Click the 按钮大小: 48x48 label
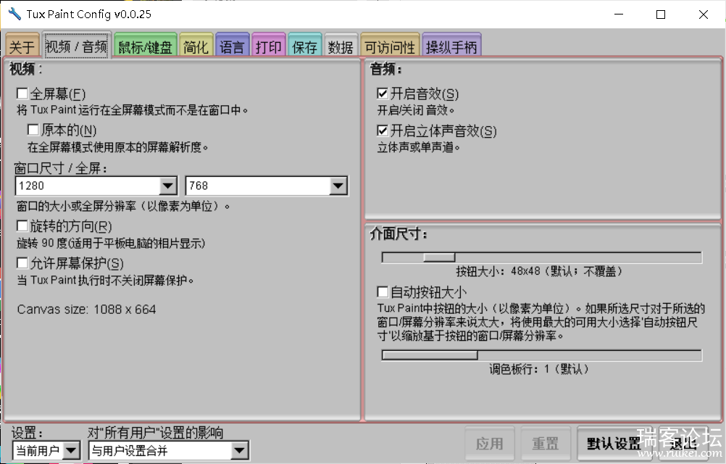This screenshot has height=464, width=726. [x=539, y=271]
